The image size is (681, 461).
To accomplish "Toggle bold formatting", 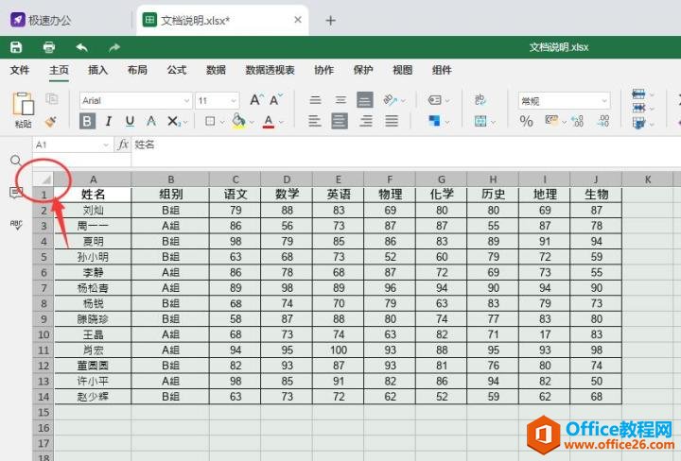I will 87,121.
